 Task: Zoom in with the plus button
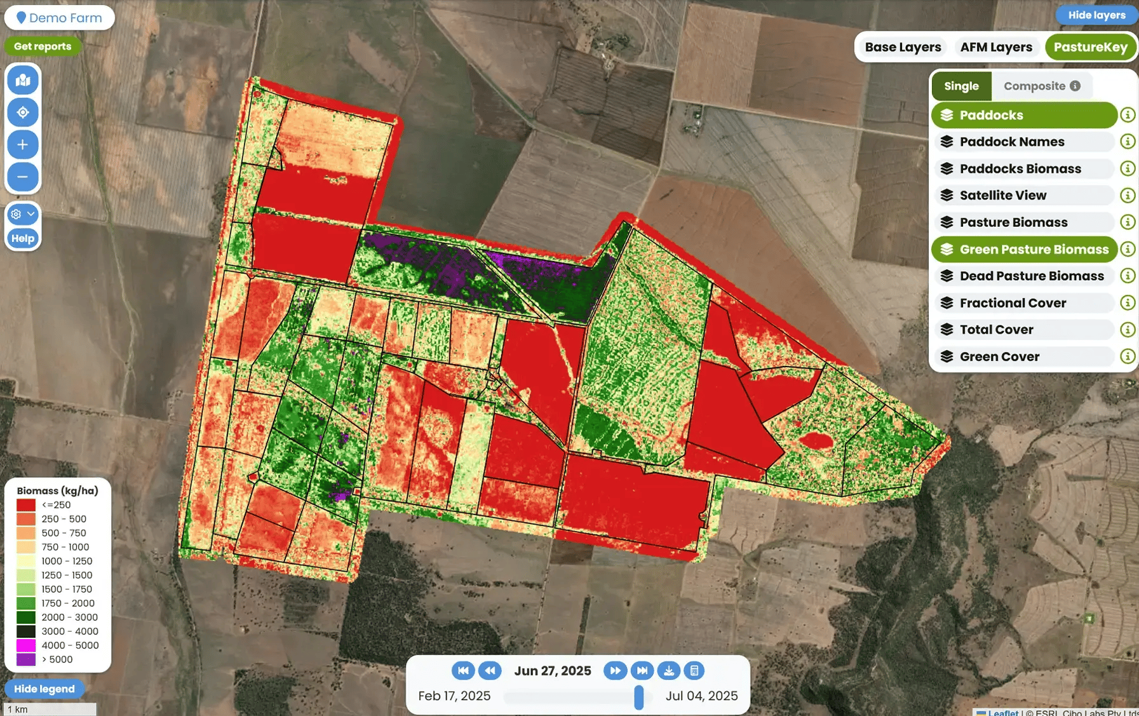[23, 145]
